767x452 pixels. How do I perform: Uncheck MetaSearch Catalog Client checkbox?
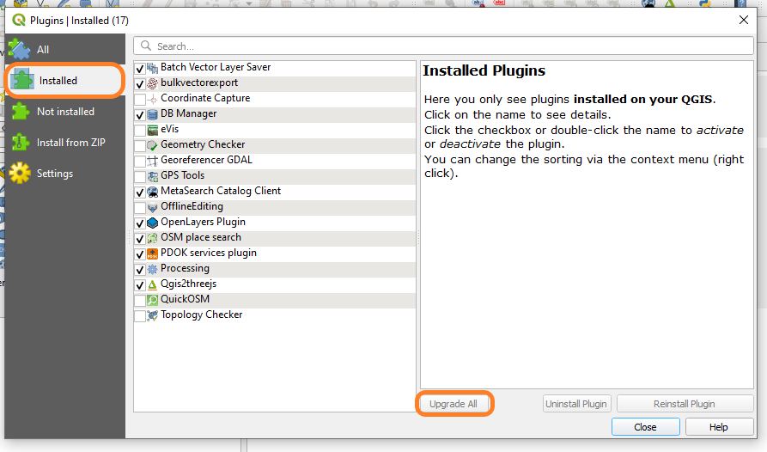[x=140, y=192]
